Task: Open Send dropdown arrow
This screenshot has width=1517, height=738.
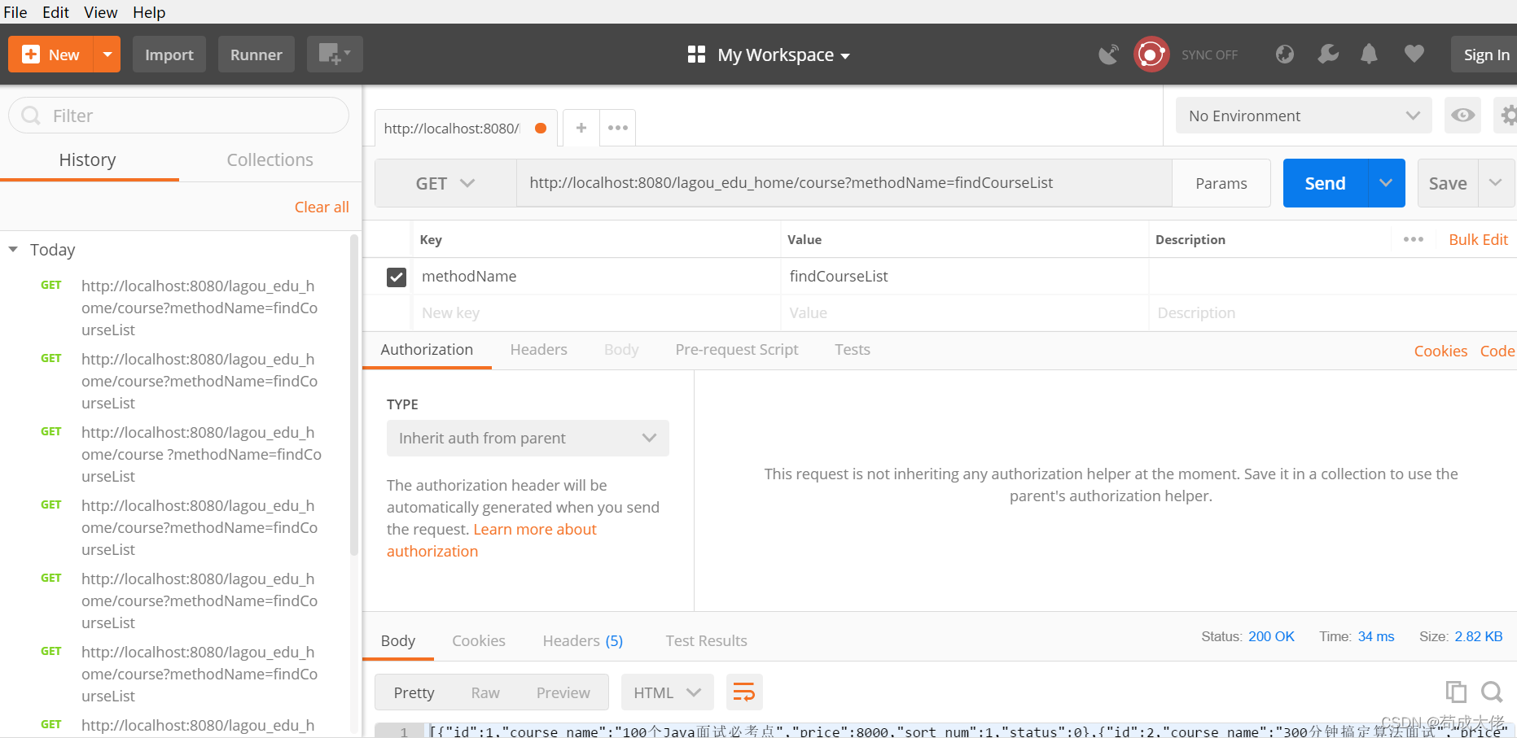Action: click(1387, 183)
